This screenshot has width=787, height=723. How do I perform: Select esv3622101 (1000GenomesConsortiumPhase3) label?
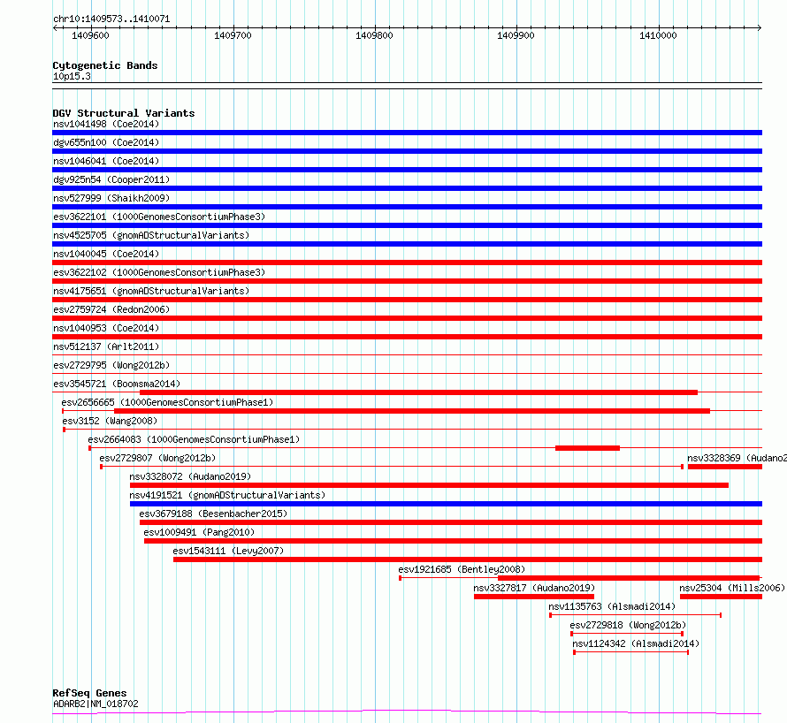point(159,217)
